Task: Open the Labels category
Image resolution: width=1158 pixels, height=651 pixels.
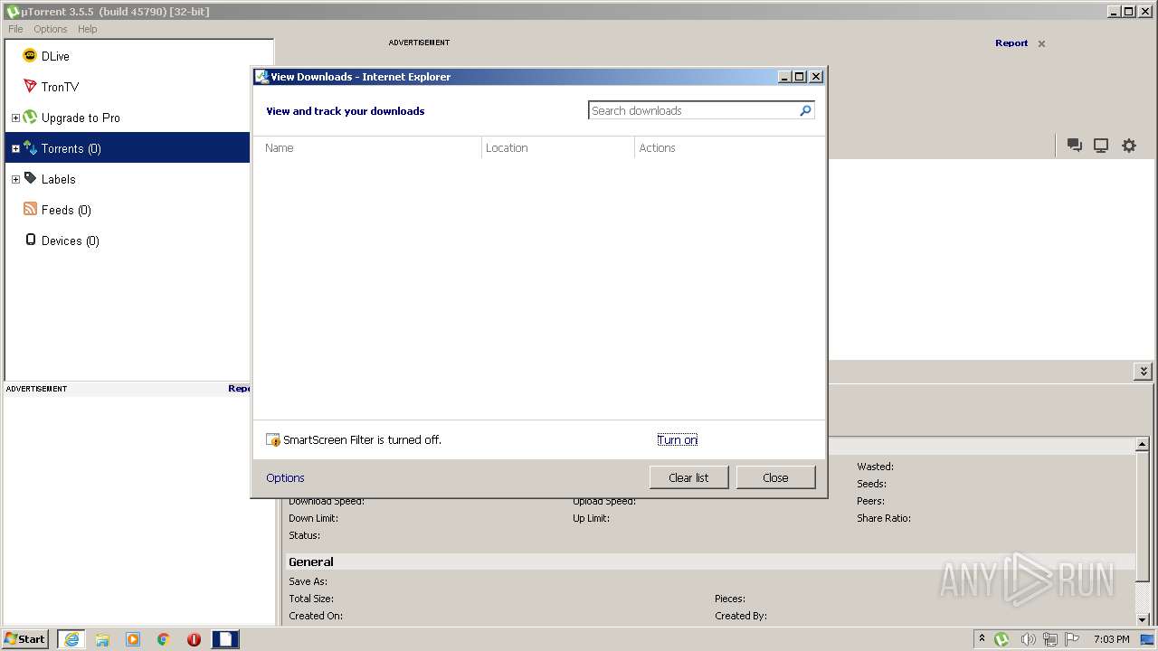Action: (x=58, y=179)
